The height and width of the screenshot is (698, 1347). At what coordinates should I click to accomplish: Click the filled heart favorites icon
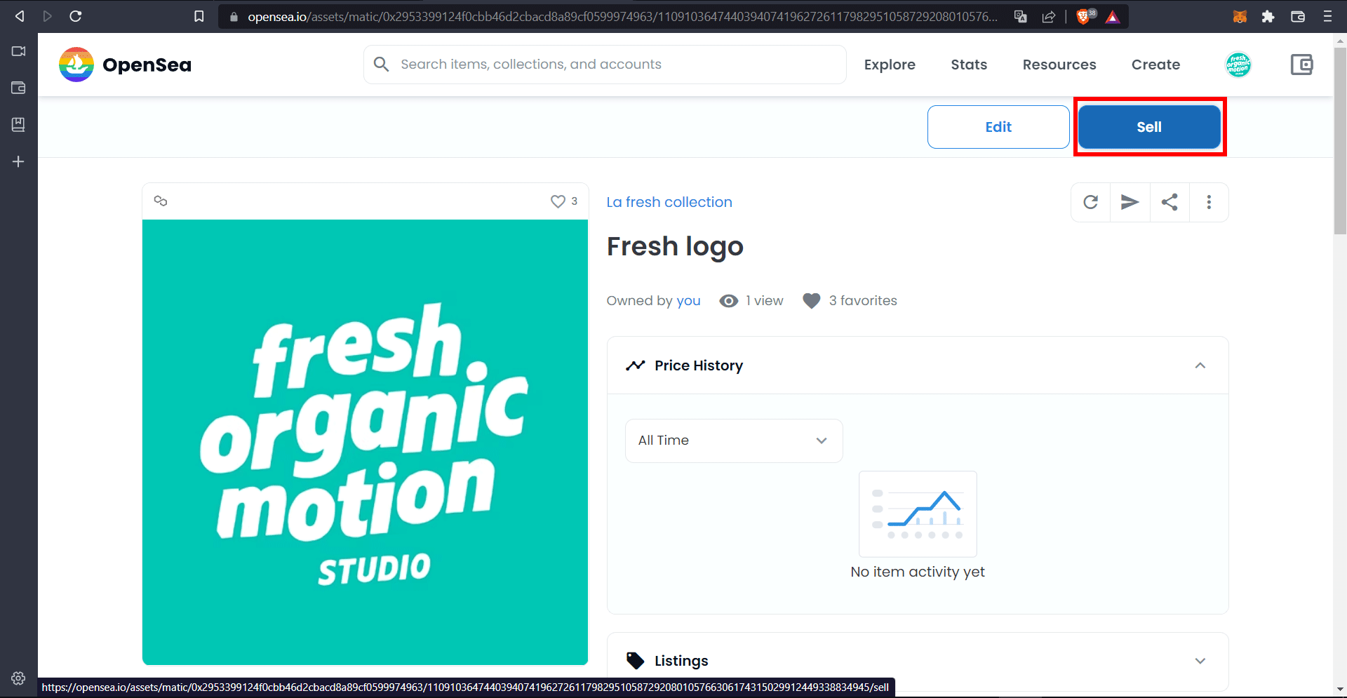point(812,301)
